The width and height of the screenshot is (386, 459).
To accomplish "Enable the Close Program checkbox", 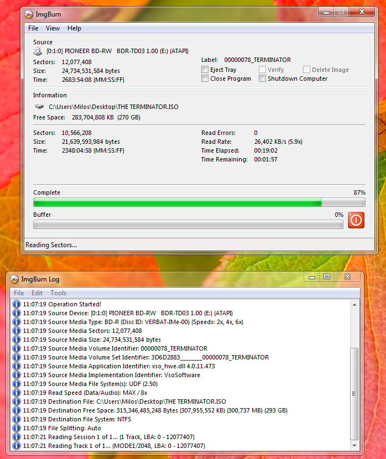I will point(205,79).
